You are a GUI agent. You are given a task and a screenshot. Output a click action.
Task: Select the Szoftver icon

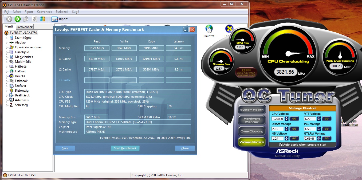11,86
